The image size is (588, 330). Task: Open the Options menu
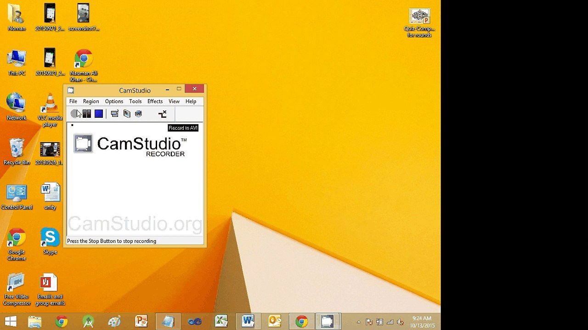(114, 101)
